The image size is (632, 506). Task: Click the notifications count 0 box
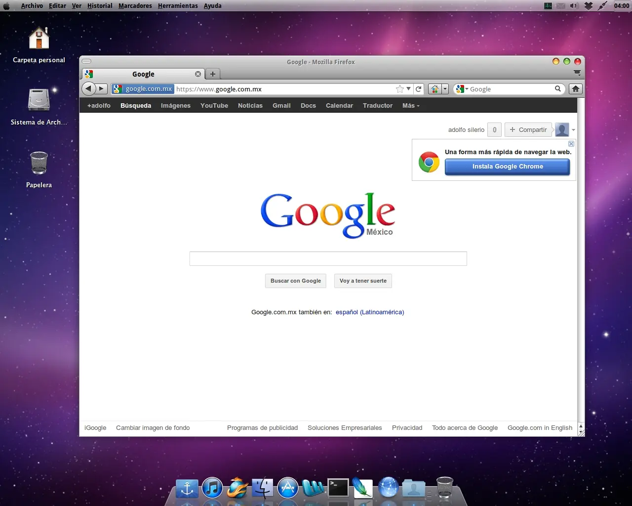pos(495,130)
